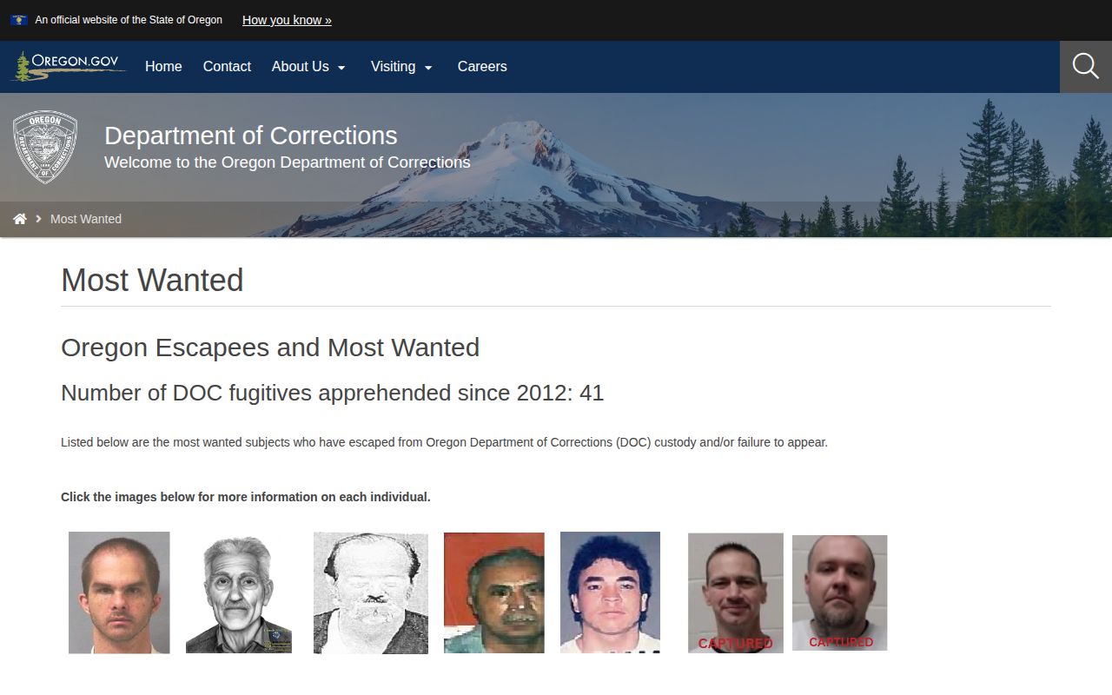Click the 'How you know' link
This screenshot has width=1112, height=695.
(x=287, y=20)
